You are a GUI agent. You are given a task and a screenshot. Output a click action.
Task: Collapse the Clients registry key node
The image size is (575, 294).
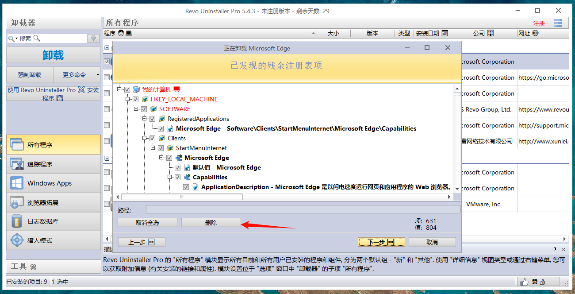click(144, 138)
